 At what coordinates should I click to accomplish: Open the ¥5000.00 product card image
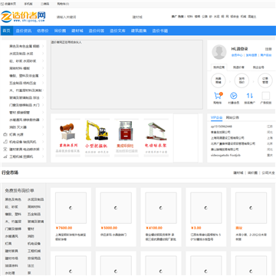116,208
